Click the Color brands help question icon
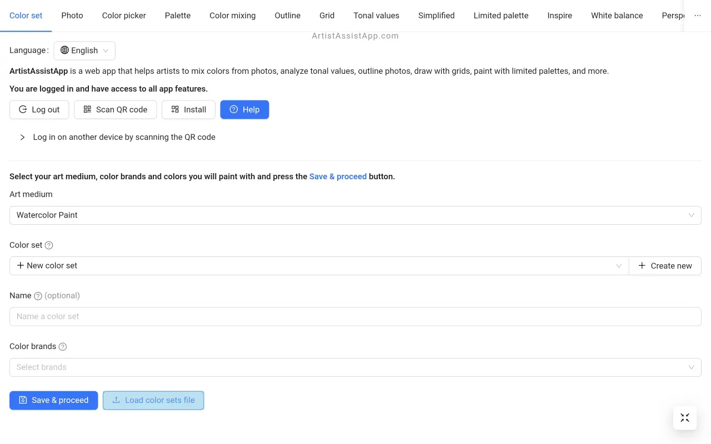The image size is (711, 444). [x=63, y=347]
